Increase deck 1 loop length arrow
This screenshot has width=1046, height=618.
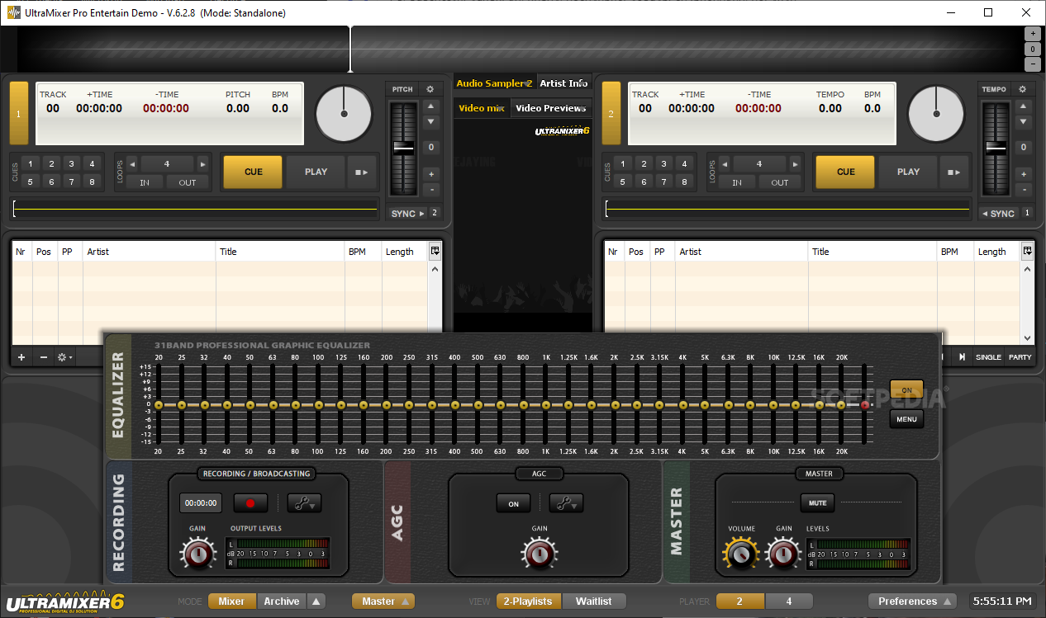[x=202, y=163]
